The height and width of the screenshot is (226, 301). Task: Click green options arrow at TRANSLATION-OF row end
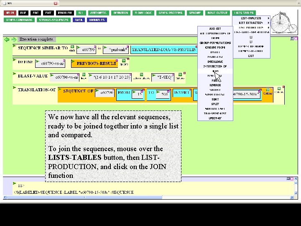click(279, 88)
